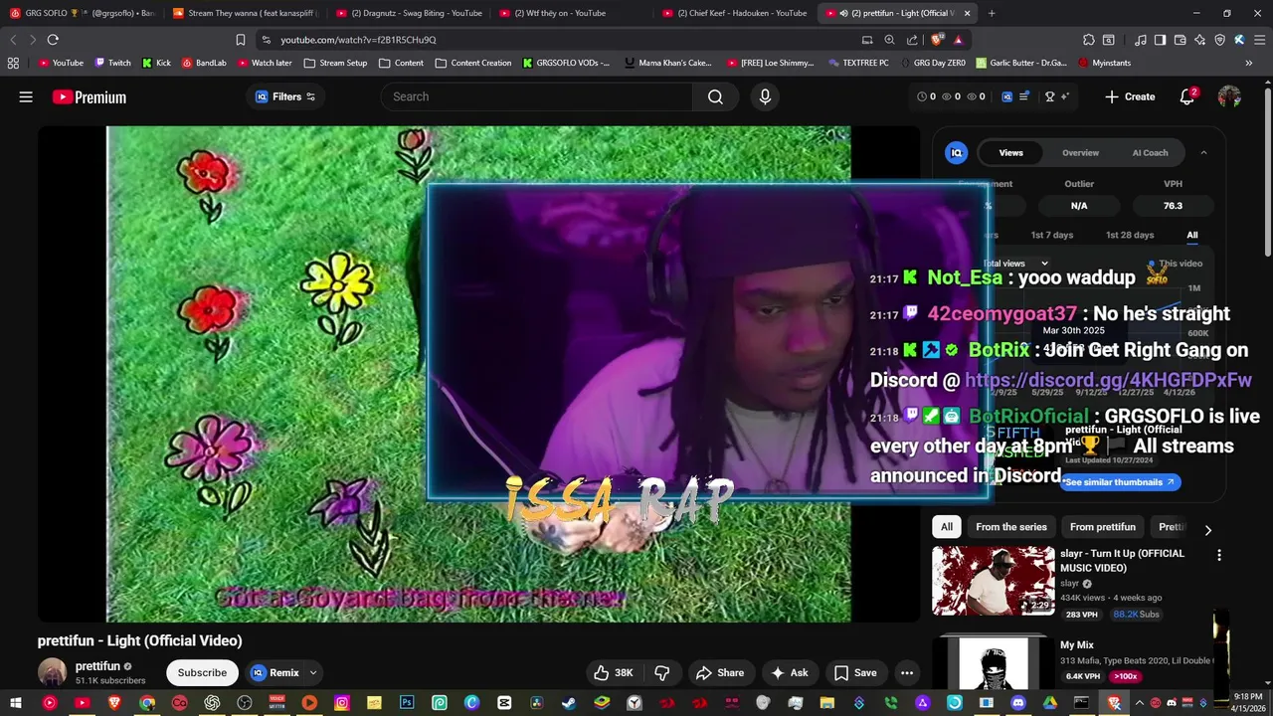Click the search magnifier button

pos(715,96)
